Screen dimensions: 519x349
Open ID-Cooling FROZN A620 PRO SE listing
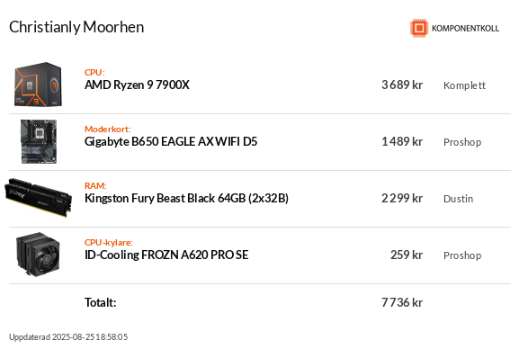tap(166, 255)
